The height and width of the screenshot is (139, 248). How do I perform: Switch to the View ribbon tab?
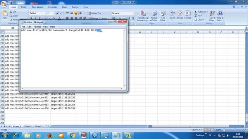pos(86,7)
